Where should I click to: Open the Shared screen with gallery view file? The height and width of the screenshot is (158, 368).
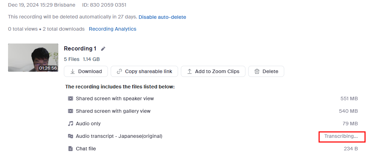[113, 111]
